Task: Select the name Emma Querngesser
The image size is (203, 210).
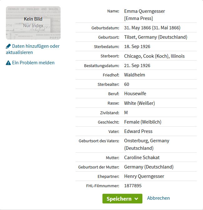Action: coord(144,11)
